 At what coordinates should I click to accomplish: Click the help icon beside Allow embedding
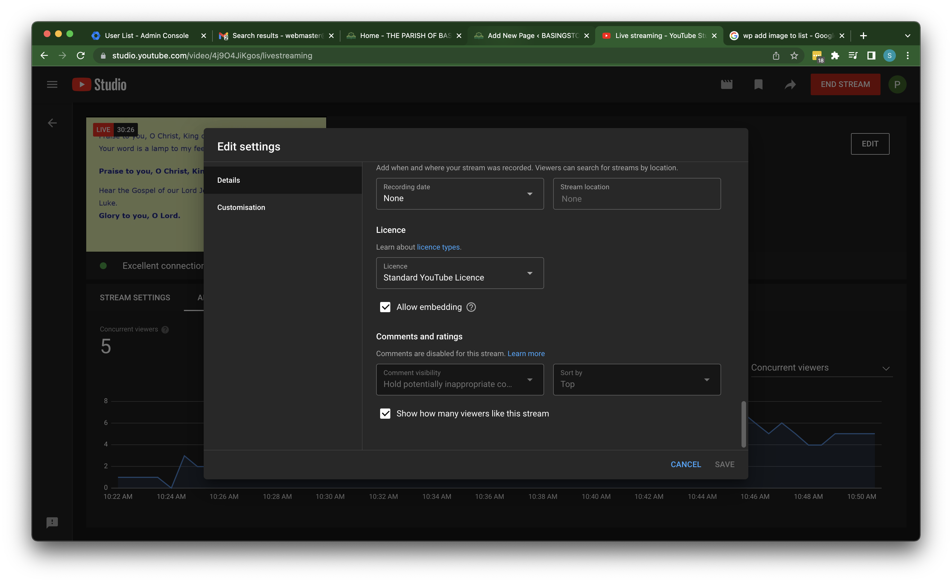click(x=471, y=307)
